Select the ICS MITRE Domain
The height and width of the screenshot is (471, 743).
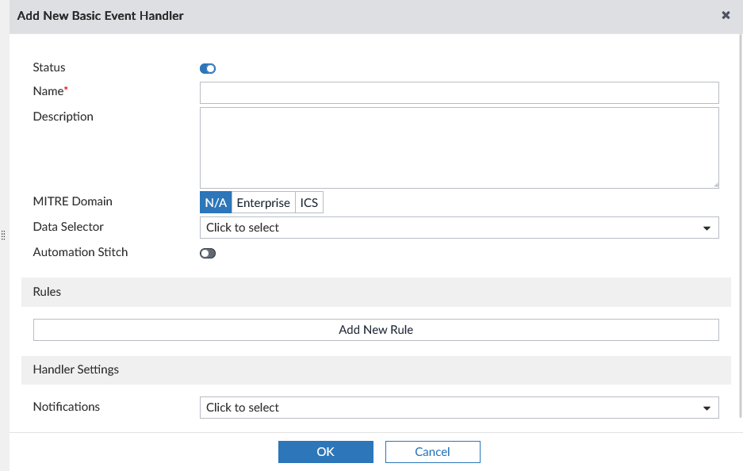pos(308,202)
